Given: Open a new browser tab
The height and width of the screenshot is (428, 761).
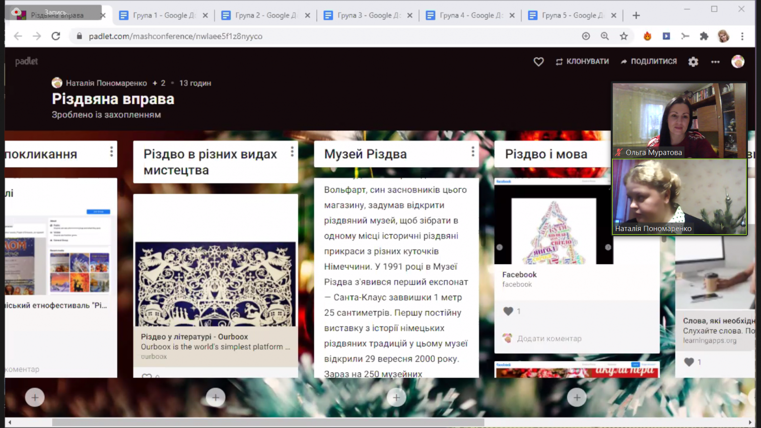Looking at the screenshot, I should (x=636, y=16).
